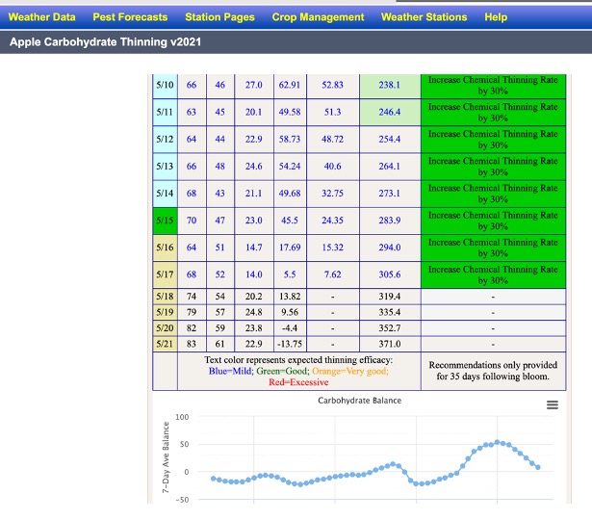The image size is (592, 520).
Task: Expand the Weather Stations menu
Action: pyautogui.click(x=424, y=17)
